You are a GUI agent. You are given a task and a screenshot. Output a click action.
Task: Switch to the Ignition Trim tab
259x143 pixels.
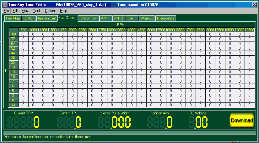(88, 18)
